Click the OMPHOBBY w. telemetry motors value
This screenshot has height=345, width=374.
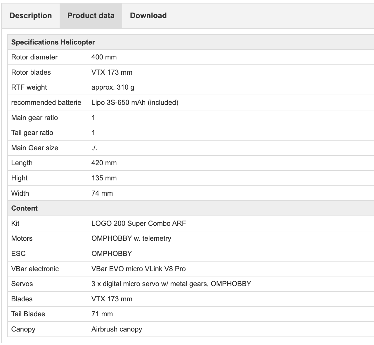[x=131, y=238]
